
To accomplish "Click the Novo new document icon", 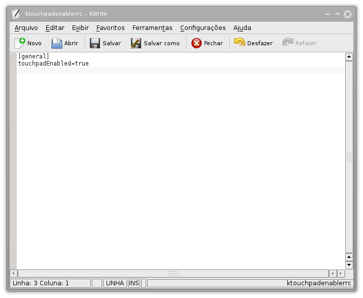I will [20, 43].
